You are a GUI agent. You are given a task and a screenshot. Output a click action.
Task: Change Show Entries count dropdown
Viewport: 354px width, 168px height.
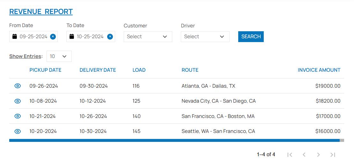point(59,56)
